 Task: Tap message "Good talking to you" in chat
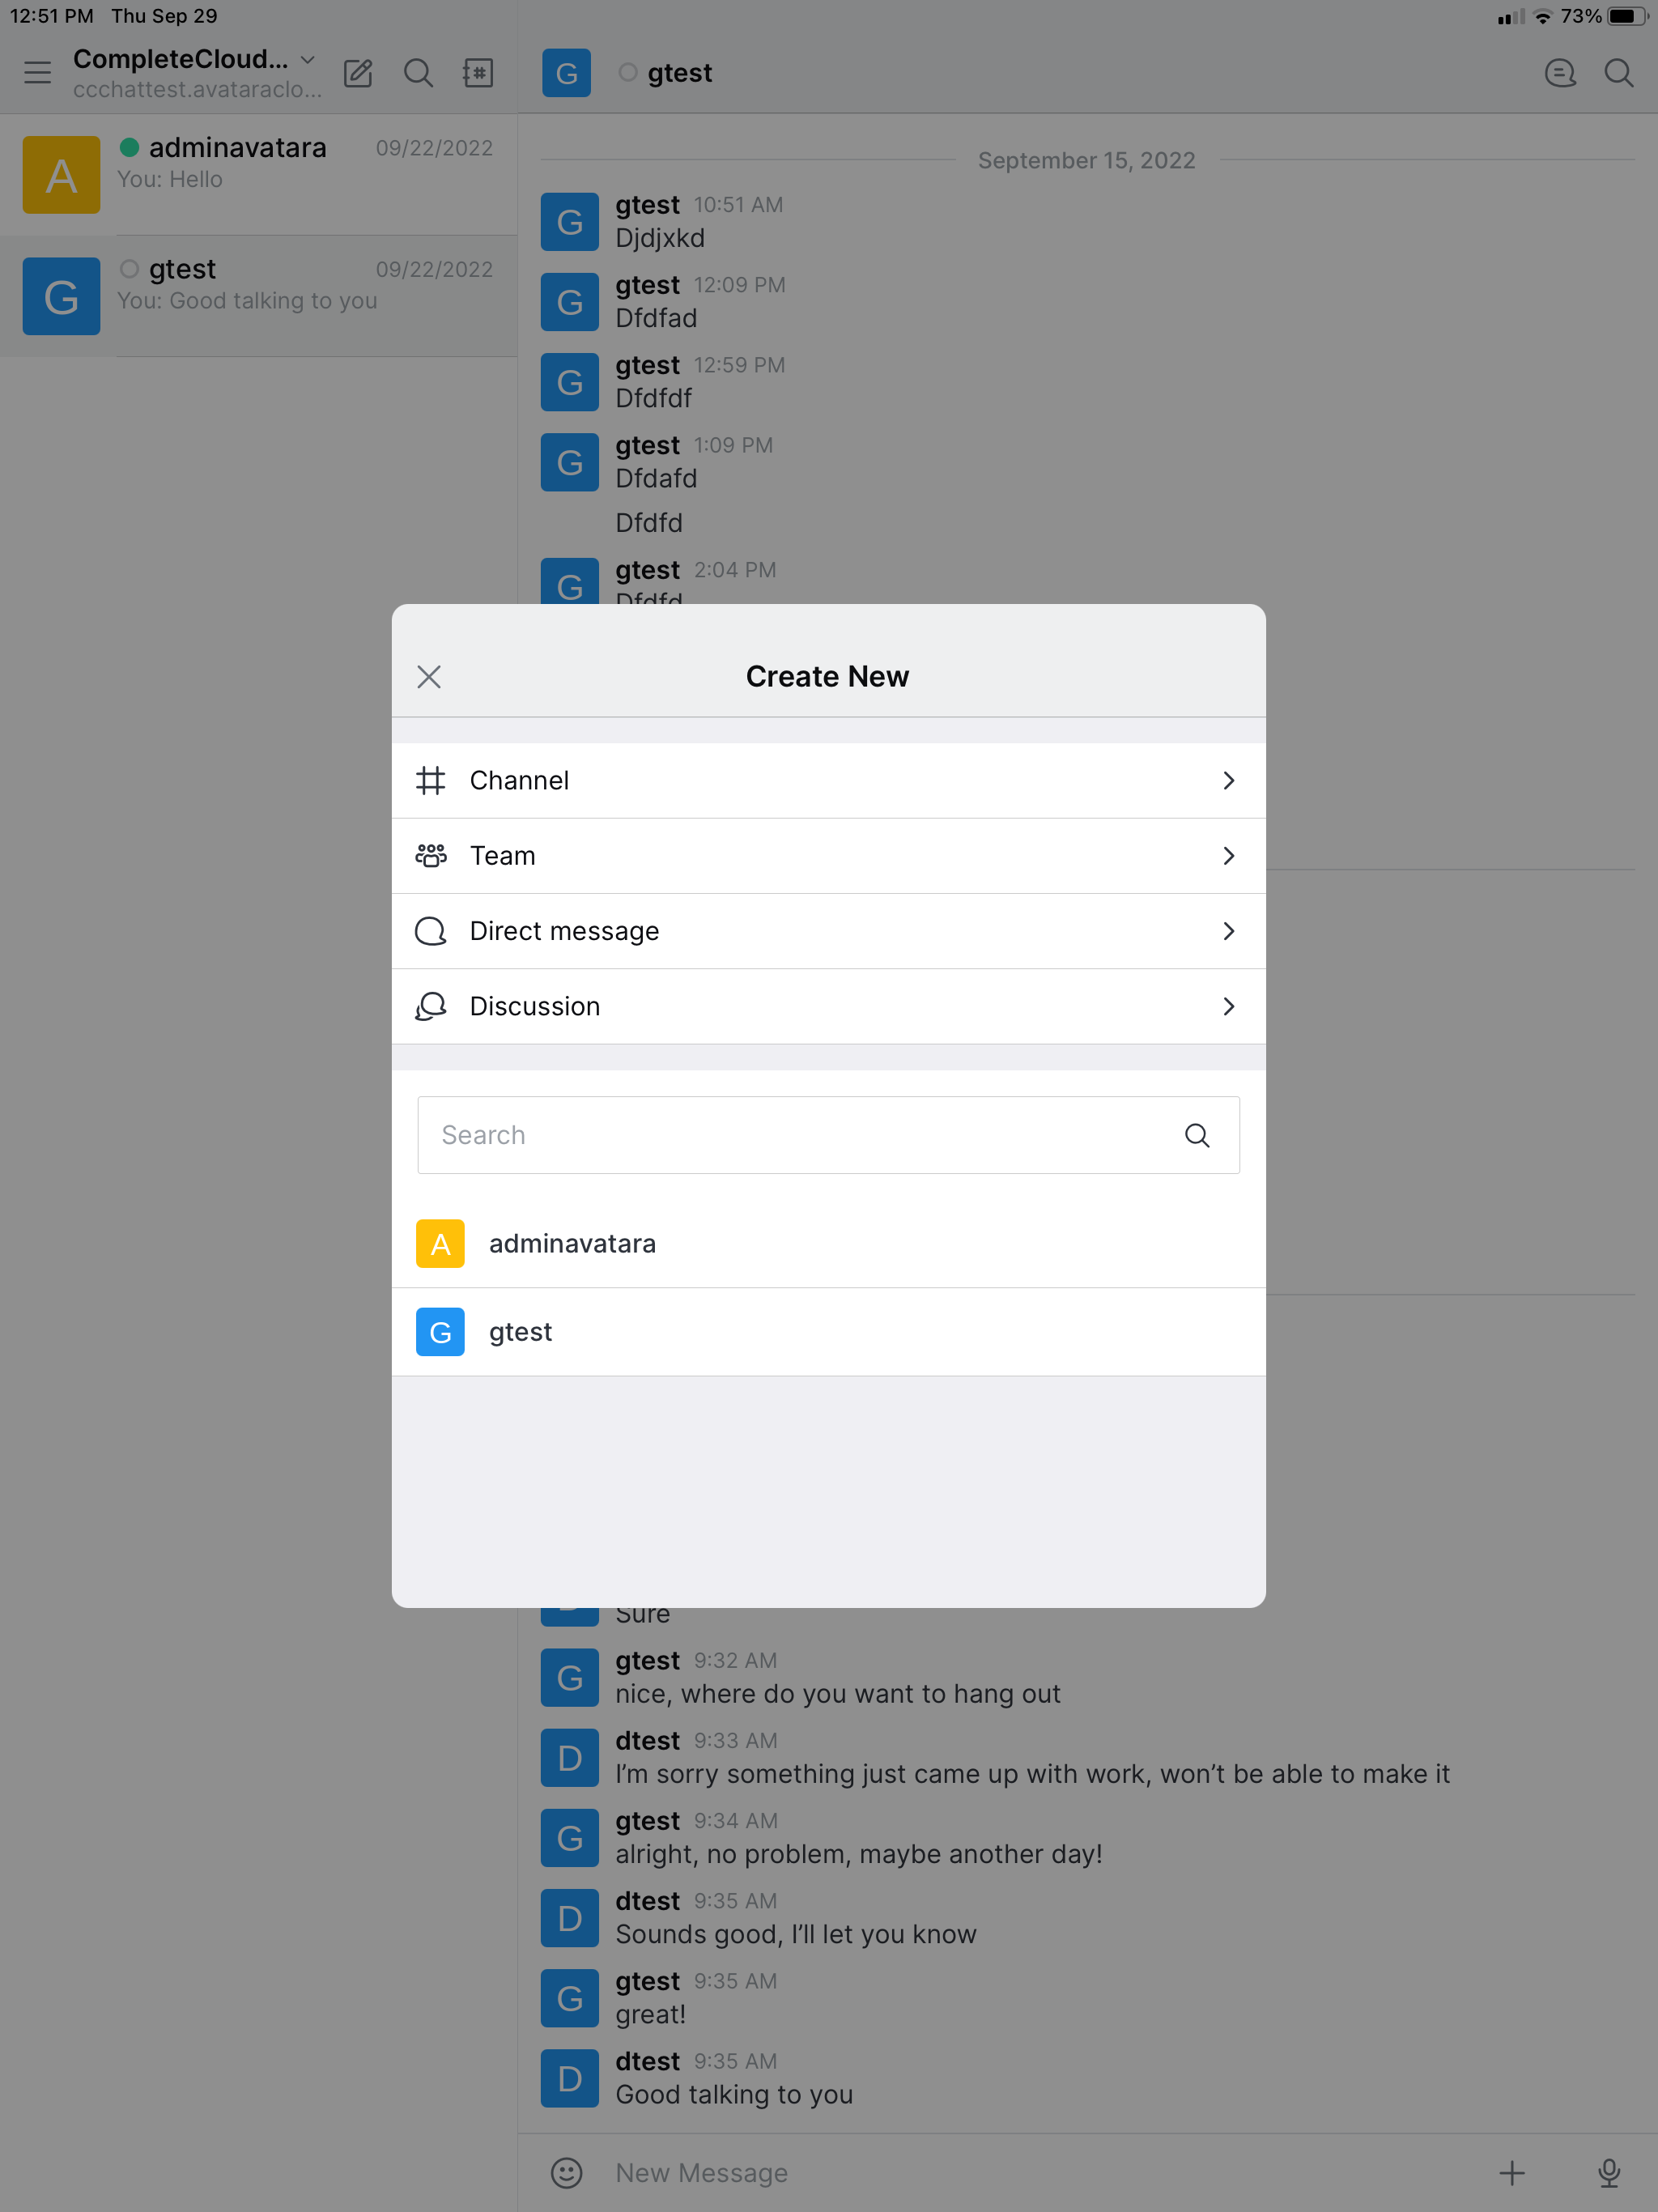tap(734, 2094)
